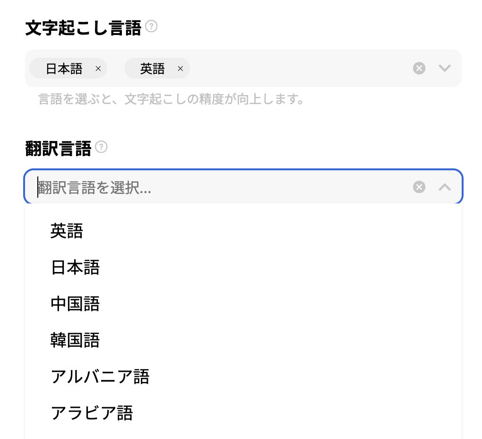
Task: Clear the translation language field
Action: [419, 187]
